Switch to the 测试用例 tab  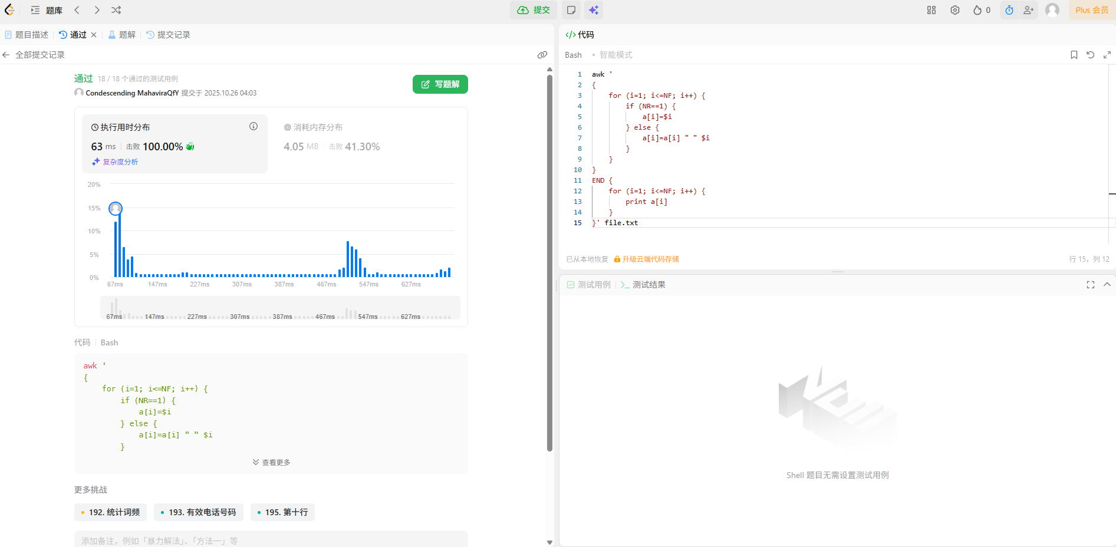tap(589, 285)
